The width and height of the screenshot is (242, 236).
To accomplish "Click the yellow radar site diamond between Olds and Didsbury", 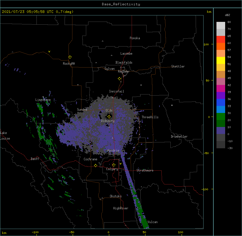I will tap(109, 117).
